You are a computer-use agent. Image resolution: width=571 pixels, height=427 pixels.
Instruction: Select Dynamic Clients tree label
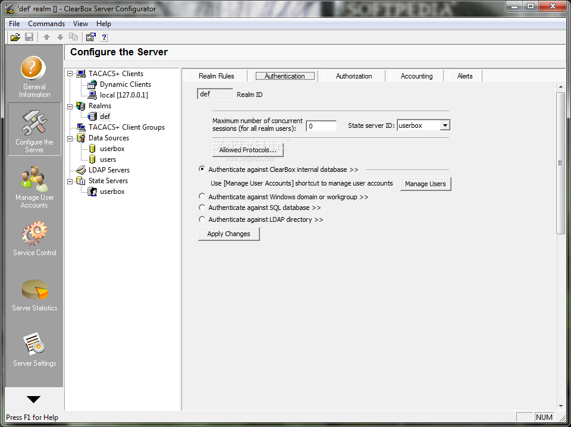pyautogui.click(x=126, y=84)
